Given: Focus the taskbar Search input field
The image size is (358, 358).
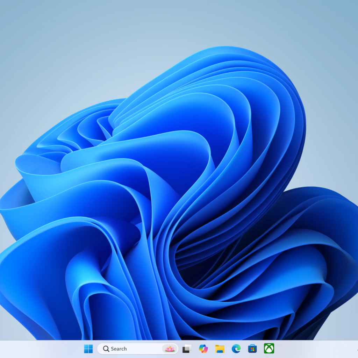Looking at the screenshot, I should point(140,349).
